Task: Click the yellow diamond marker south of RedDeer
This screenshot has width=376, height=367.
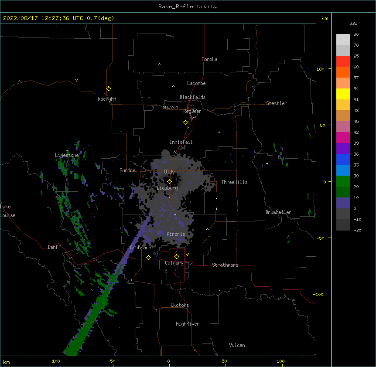Action: pyautogui.click(x=185, y=122)
